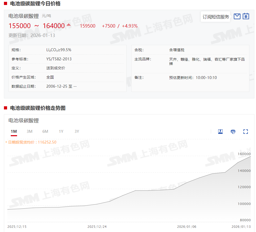Click the +4.93% change percentage
This screenshot has height=232, width=256.
pyautogui.click(x=130, y=26)
